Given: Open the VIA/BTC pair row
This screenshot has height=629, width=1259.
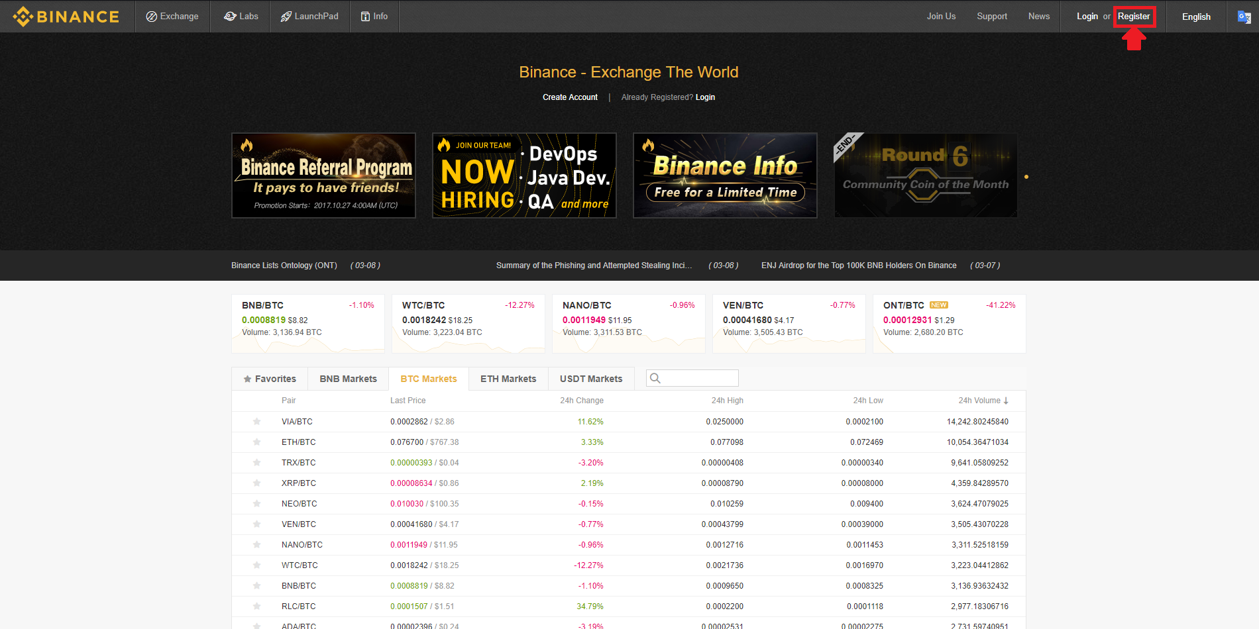Looking at the screenshot, I should pyautogui.click(x=629, y=422).
